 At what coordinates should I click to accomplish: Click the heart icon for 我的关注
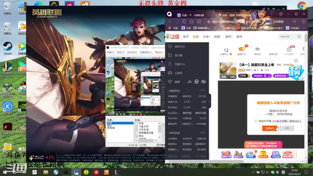[170, 46]
